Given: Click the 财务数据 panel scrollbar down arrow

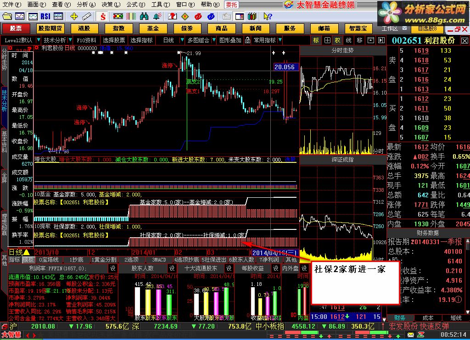Looking at the screenshot, I should [x=467, y=312].
